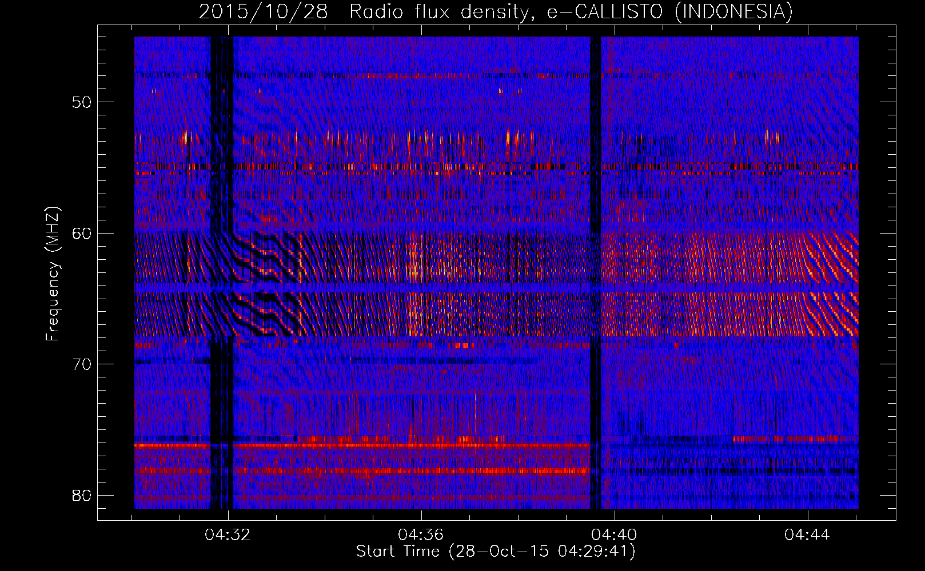Select the 'e-CALLISTO (INDONESIA)' title text
The height and width of the screenshot is (571, 925).
670,12
